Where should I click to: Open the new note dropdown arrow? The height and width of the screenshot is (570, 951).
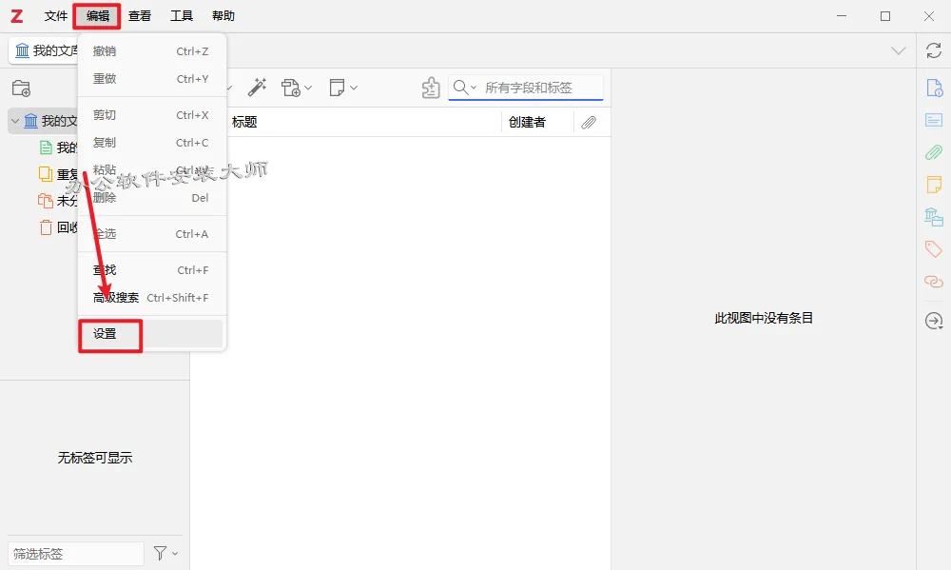coord(354,88)
